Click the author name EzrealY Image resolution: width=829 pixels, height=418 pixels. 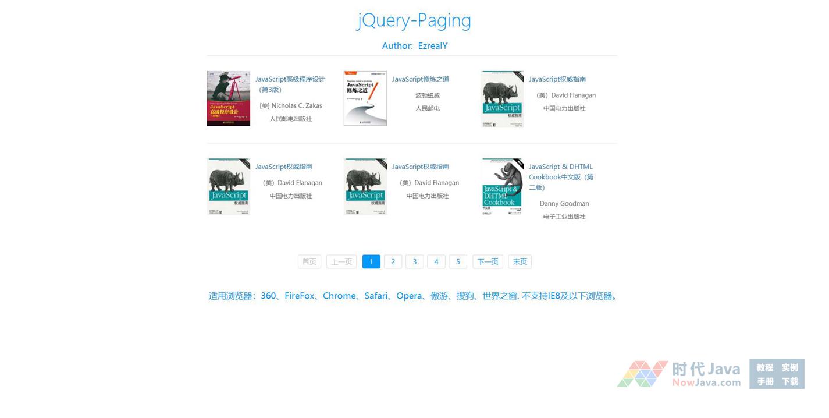[432, 46]
